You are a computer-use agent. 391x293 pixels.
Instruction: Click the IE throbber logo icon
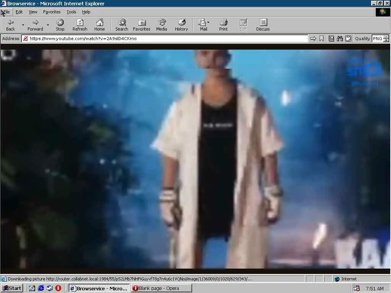[383, 12]
